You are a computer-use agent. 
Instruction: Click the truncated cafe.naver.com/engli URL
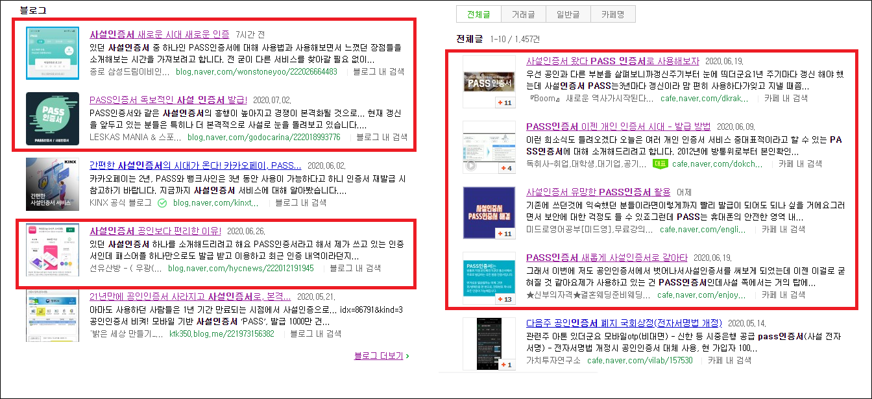[703, 230]
